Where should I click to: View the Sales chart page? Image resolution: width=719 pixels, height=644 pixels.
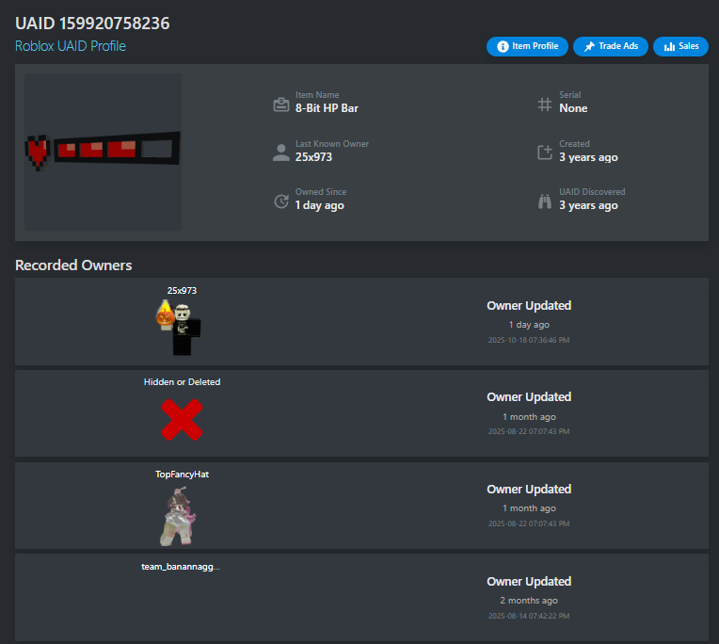pyautogui.click(x=680, y=46)
